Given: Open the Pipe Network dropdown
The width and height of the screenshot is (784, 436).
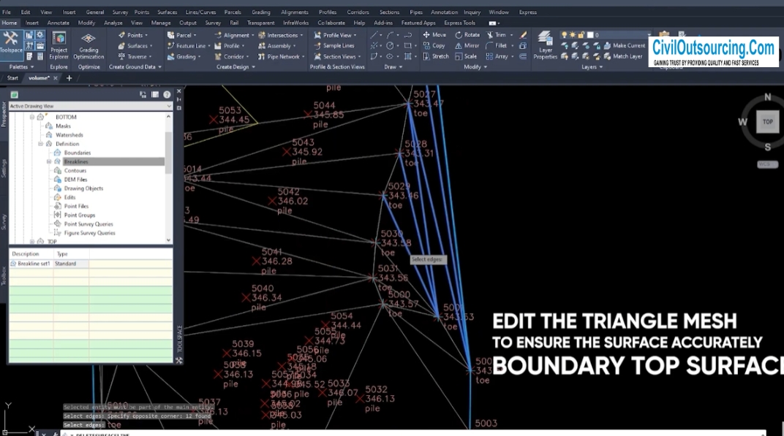Looking at the screenshot, I should [281, 57].
